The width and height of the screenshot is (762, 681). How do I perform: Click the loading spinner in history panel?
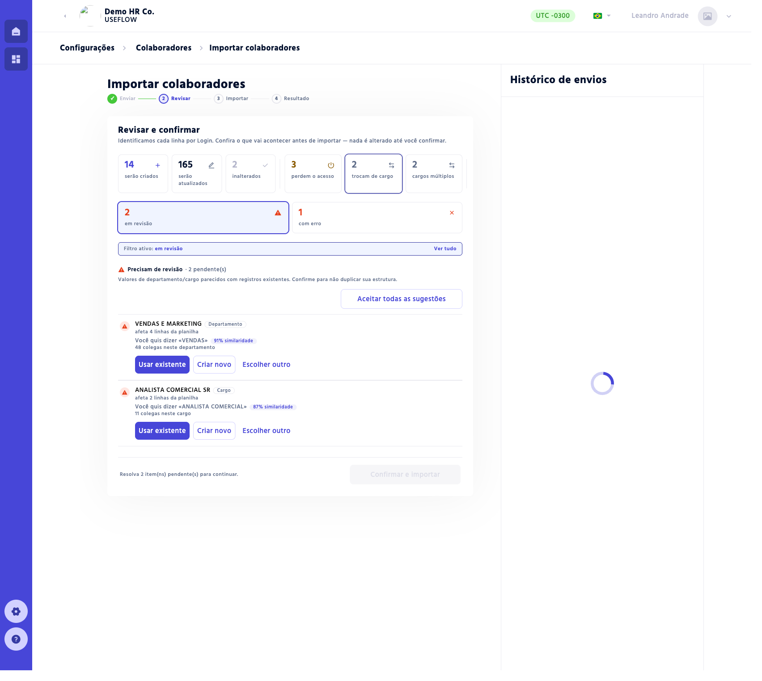pos(602,383)
